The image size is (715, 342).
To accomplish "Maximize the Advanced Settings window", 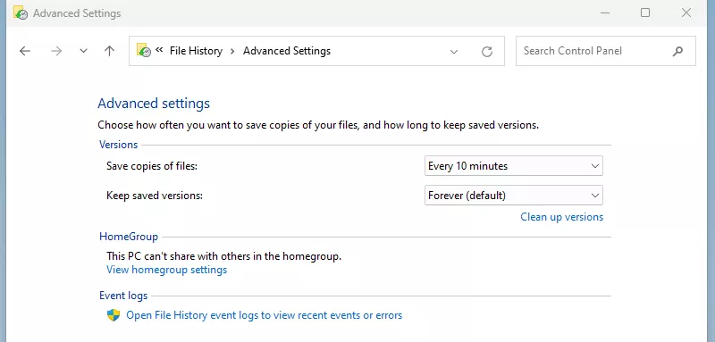I will click(x=645, y=13).
